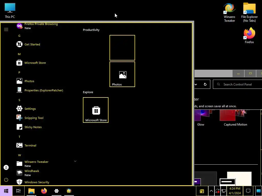This screenshot has height=196, width=262.
Task: Switch to Settings on the taskbar
Action: pyautogui.click(x=57, y=191)
